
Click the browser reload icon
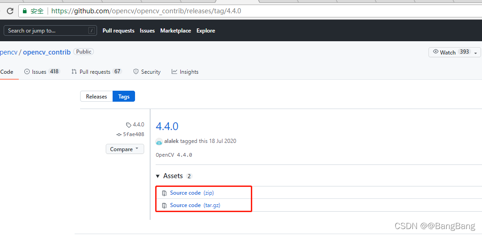(x=10, y=11)
